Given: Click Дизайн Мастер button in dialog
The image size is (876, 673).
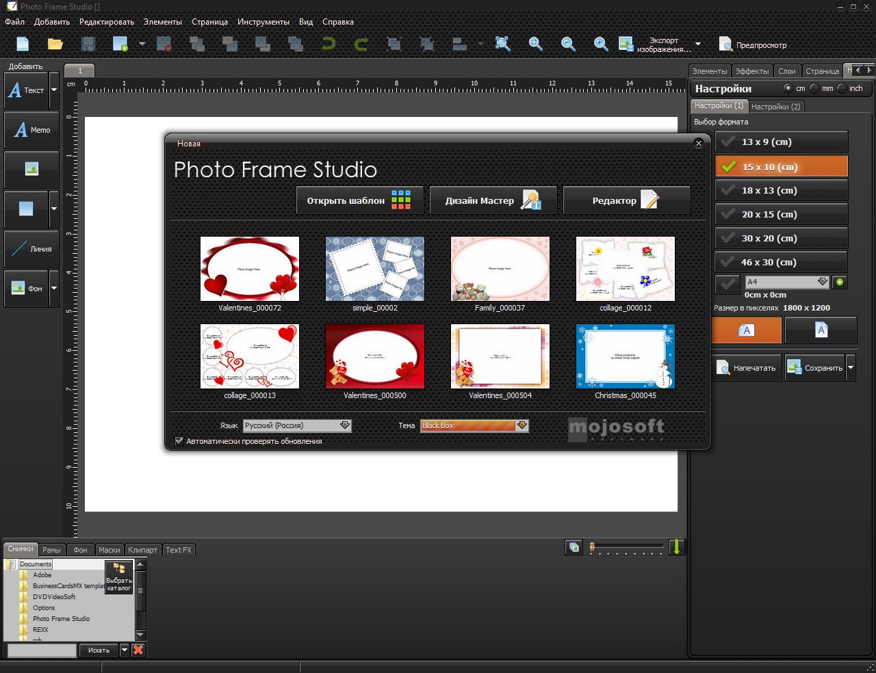Looking at the screenshot, I should 493,200.
